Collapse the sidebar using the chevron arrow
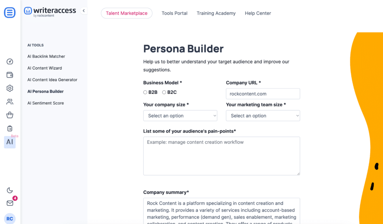383x224 pixels. pos(83,11)
